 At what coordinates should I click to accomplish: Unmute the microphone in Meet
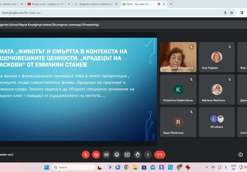click(x=86, y=155)
